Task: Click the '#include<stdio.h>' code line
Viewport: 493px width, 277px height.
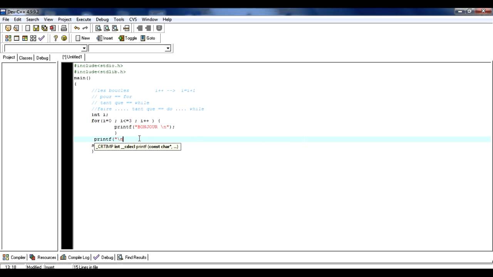Action: [x=99, y=66]
